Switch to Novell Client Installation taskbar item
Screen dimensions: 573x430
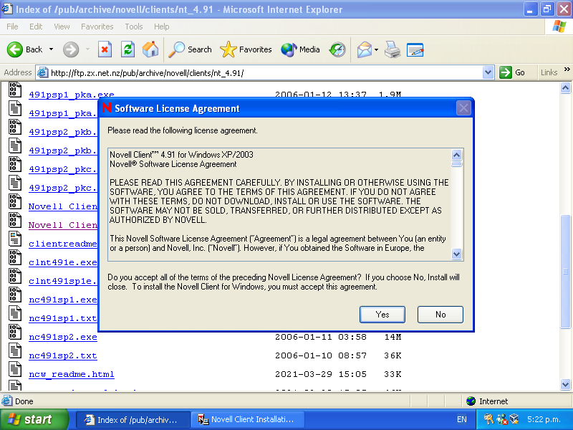[x=248, y=420]
